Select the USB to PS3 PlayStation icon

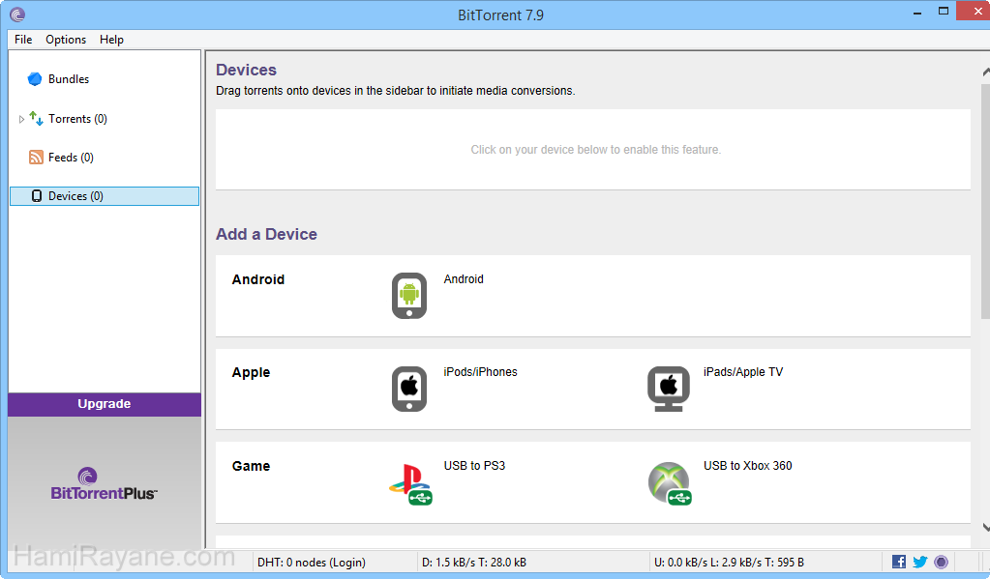pyautogui.click(x=410, y=484)
